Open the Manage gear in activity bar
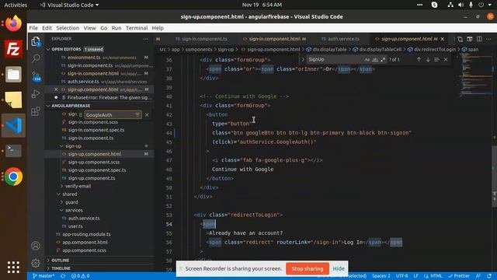The width and height of the screenshot is (497, 280). point(36,263)
